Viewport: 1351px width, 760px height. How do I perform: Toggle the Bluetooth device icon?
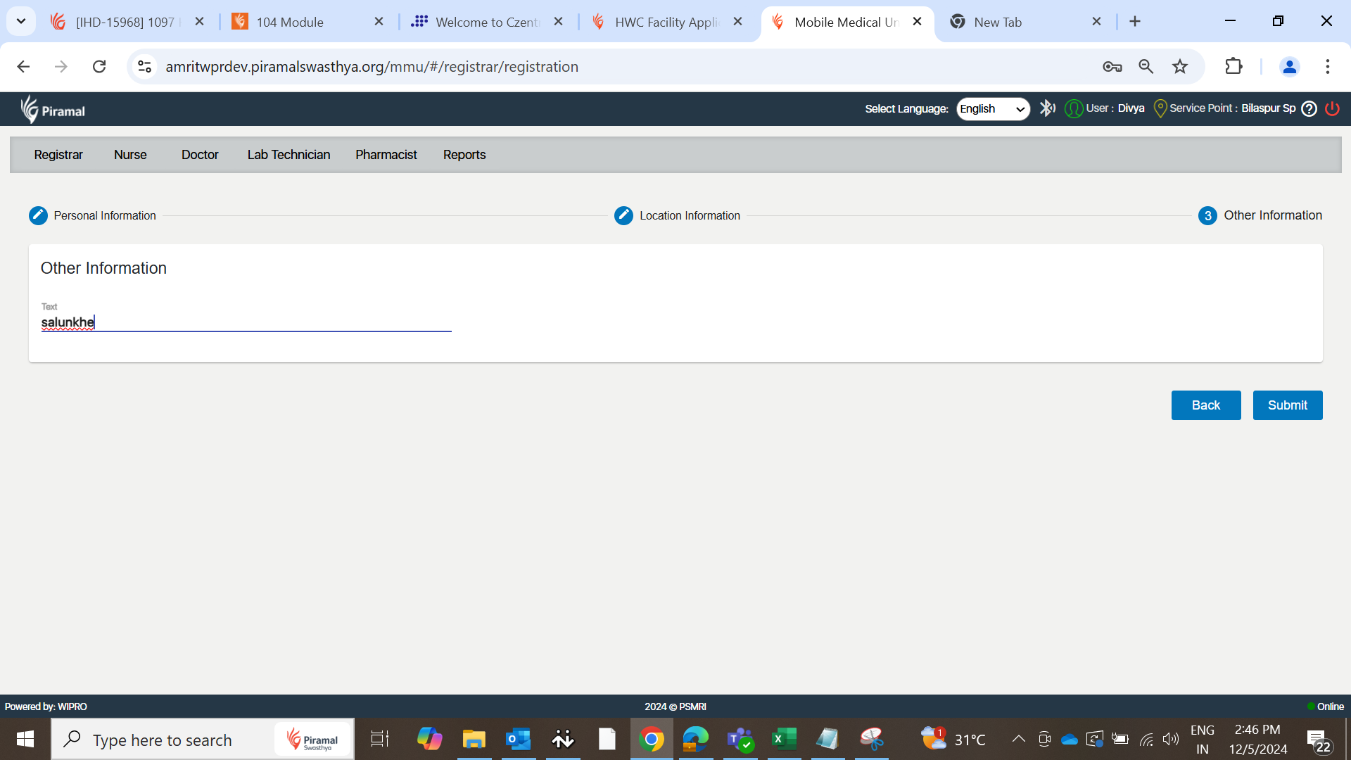click(x=1047, y=108)
